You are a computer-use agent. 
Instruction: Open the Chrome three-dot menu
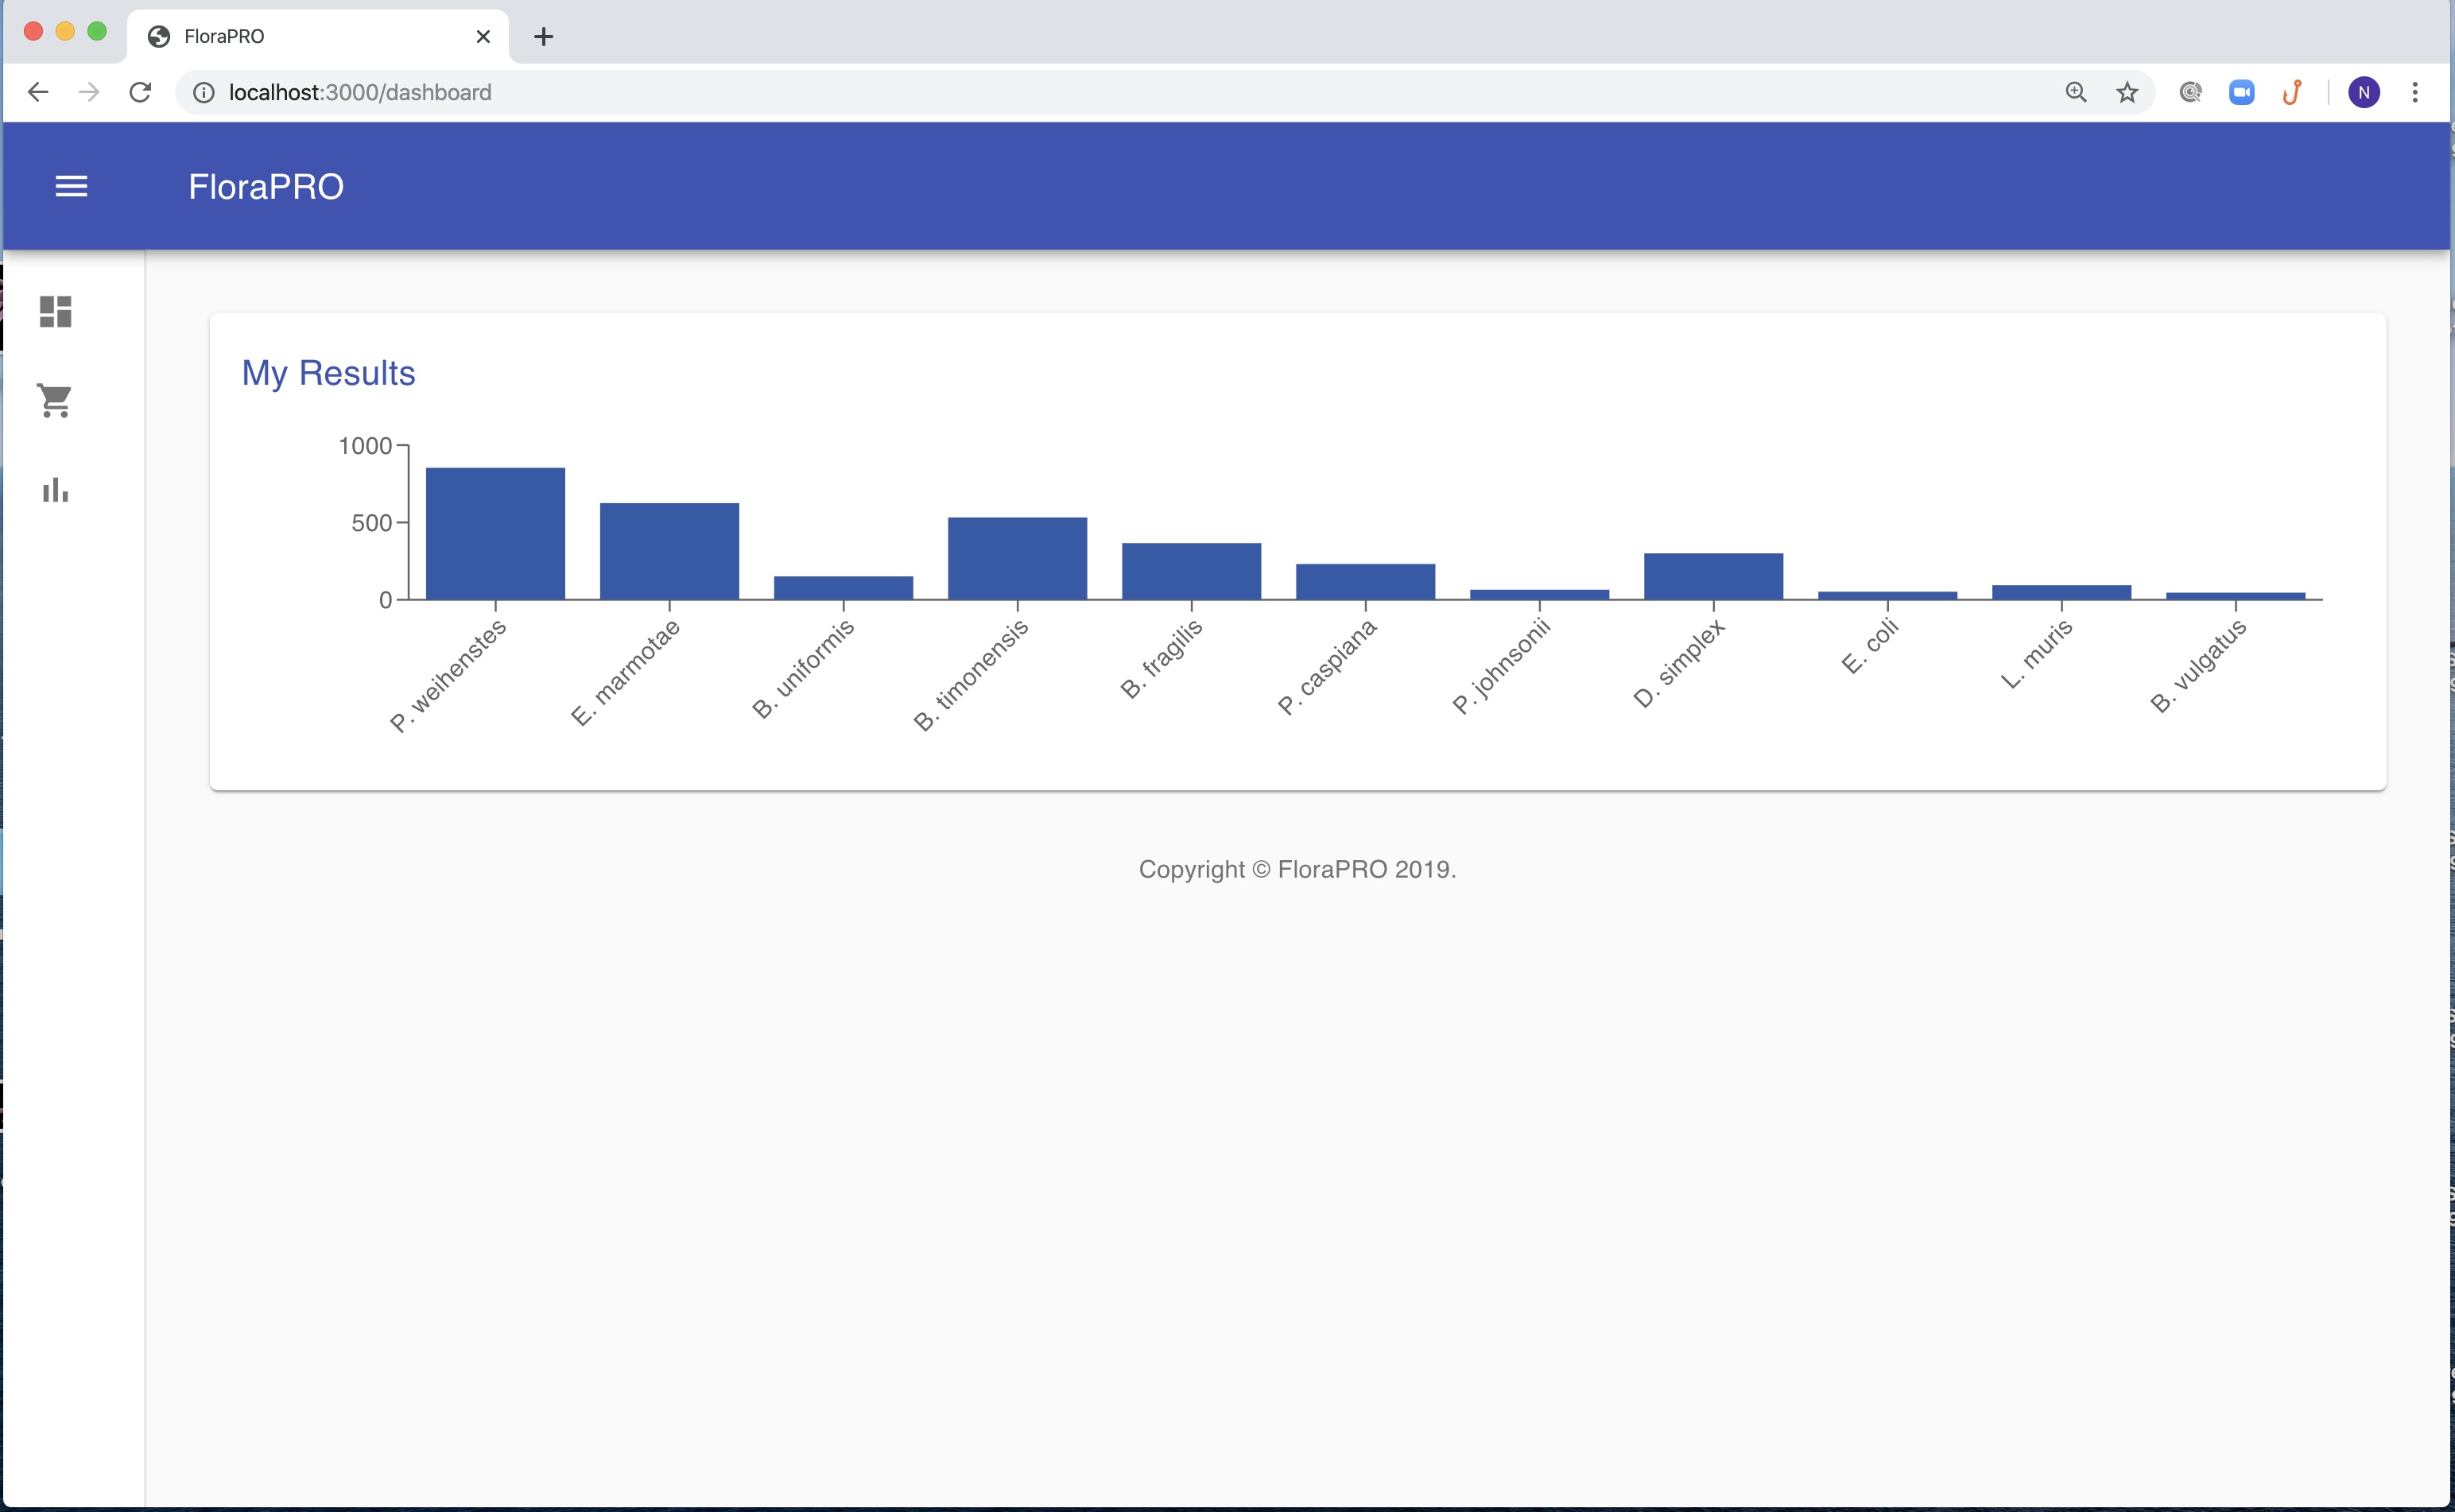2415,92
